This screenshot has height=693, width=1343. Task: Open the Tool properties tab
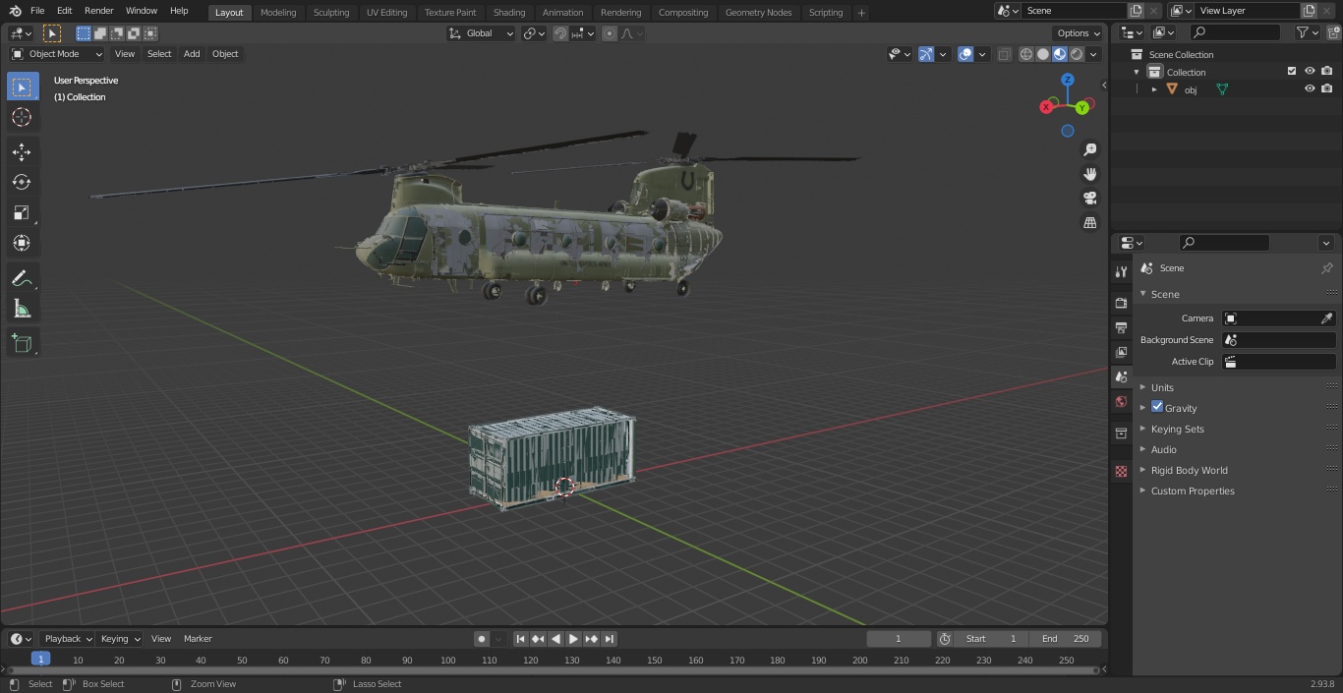(1121, 271)
